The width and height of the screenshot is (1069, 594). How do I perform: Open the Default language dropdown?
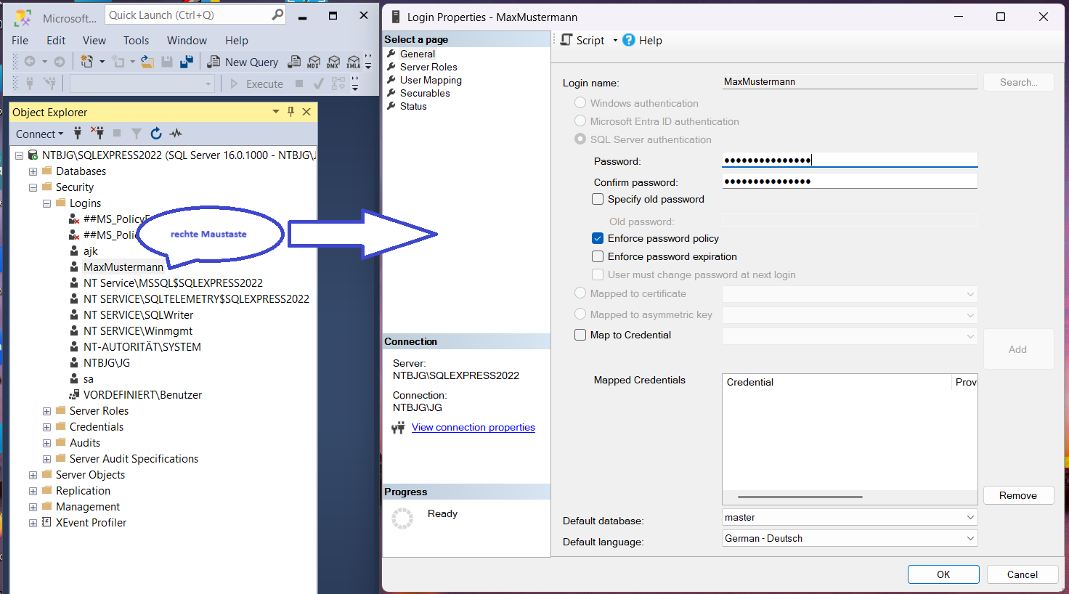pyautogui.click(x=970, y=538)
